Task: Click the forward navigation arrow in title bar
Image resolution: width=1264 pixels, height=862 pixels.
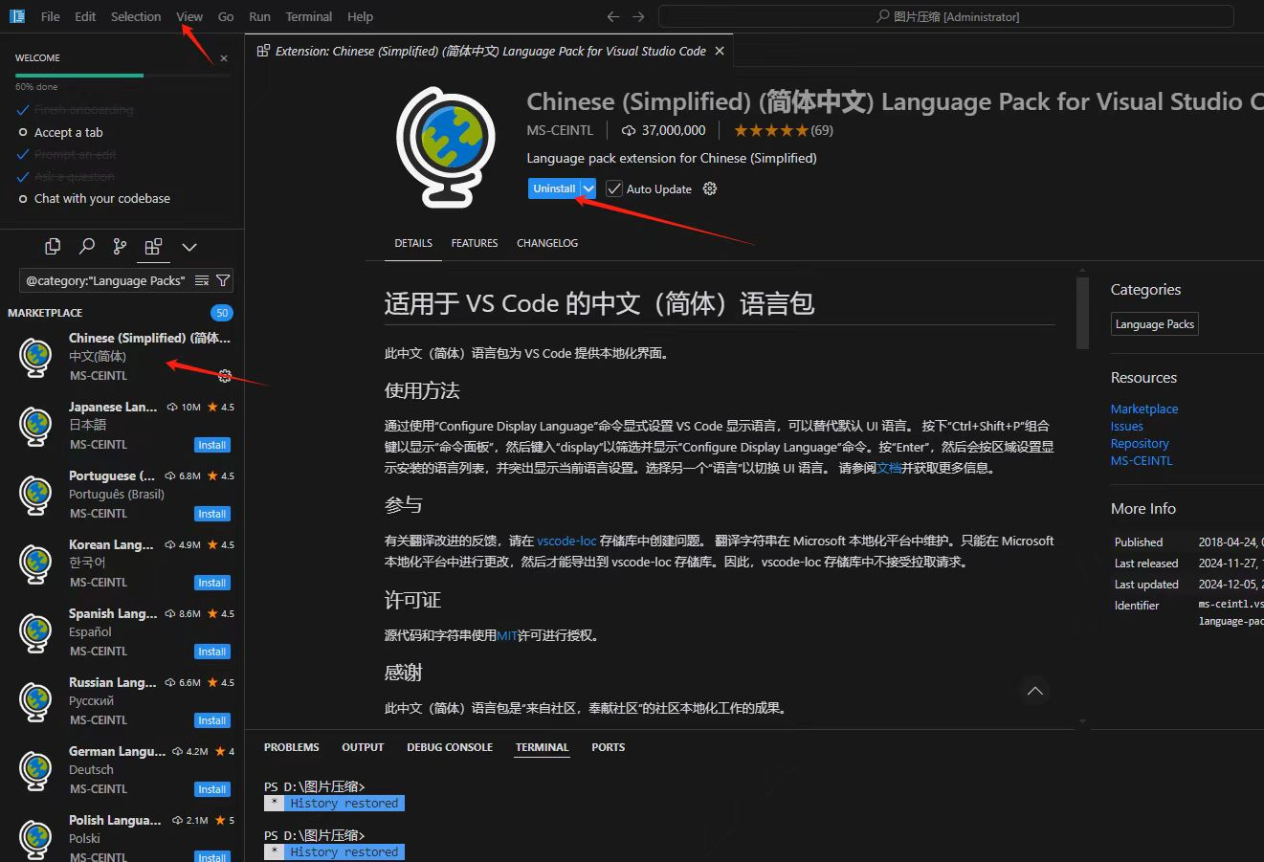Action: click(638, 16)
